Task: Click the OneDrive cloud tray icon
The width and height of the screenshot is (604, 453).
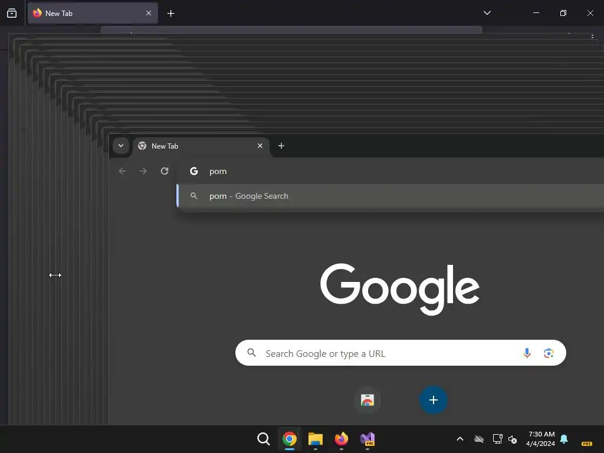Action: 479,439
